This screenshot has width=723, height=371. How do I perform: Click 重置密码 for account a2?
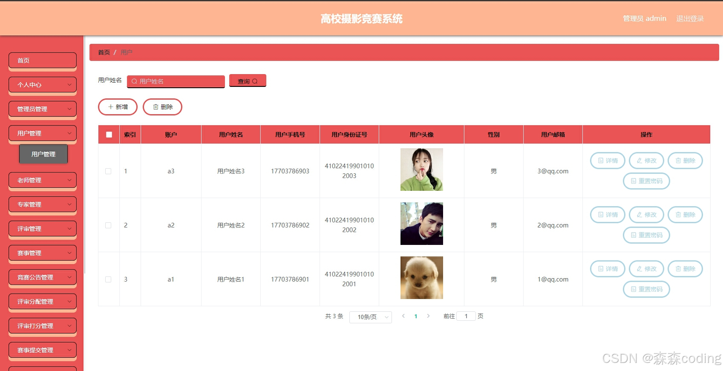click(x=646, y=235)
